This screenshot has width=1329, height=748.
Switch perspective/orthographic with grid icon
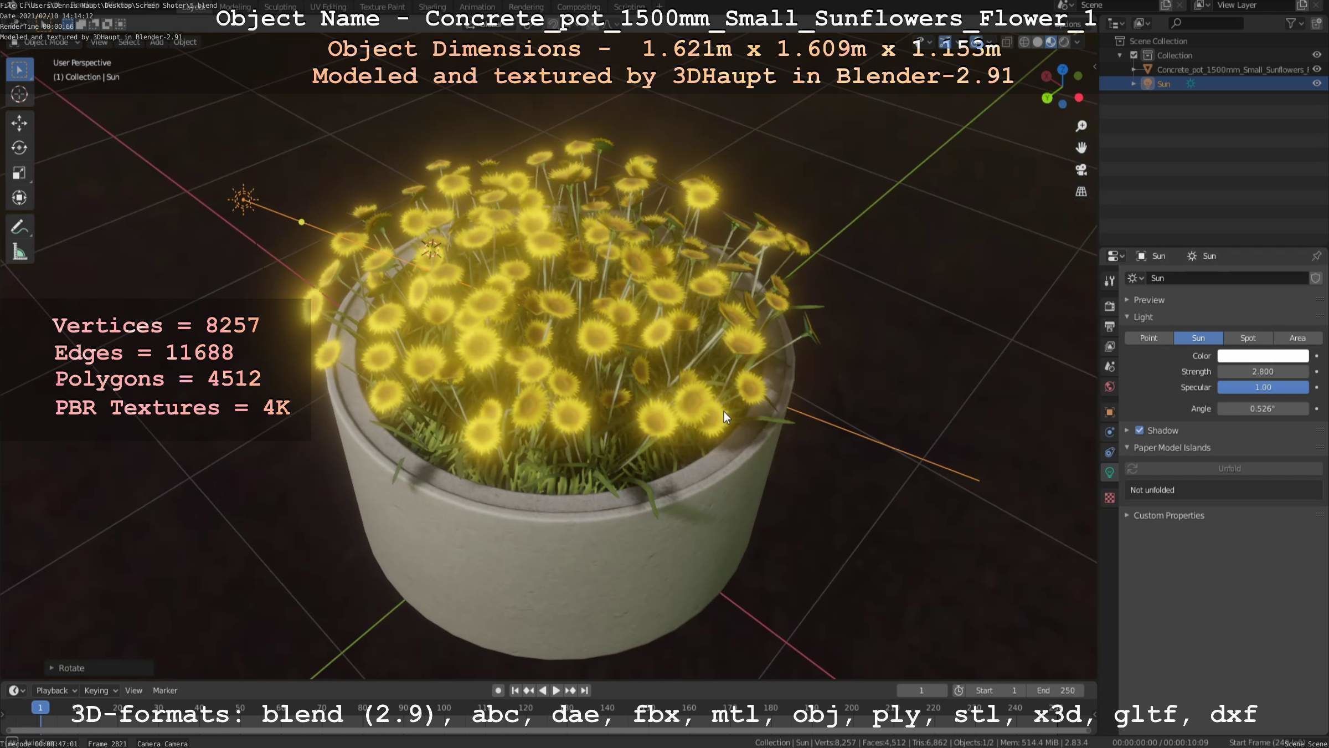point(1081,192)
